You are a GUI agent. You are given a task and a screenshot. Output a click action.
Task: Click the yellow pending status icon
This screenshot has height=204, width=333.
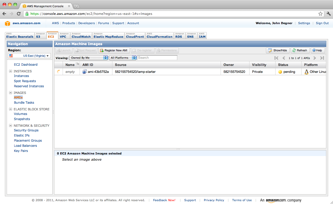[280, 72]
